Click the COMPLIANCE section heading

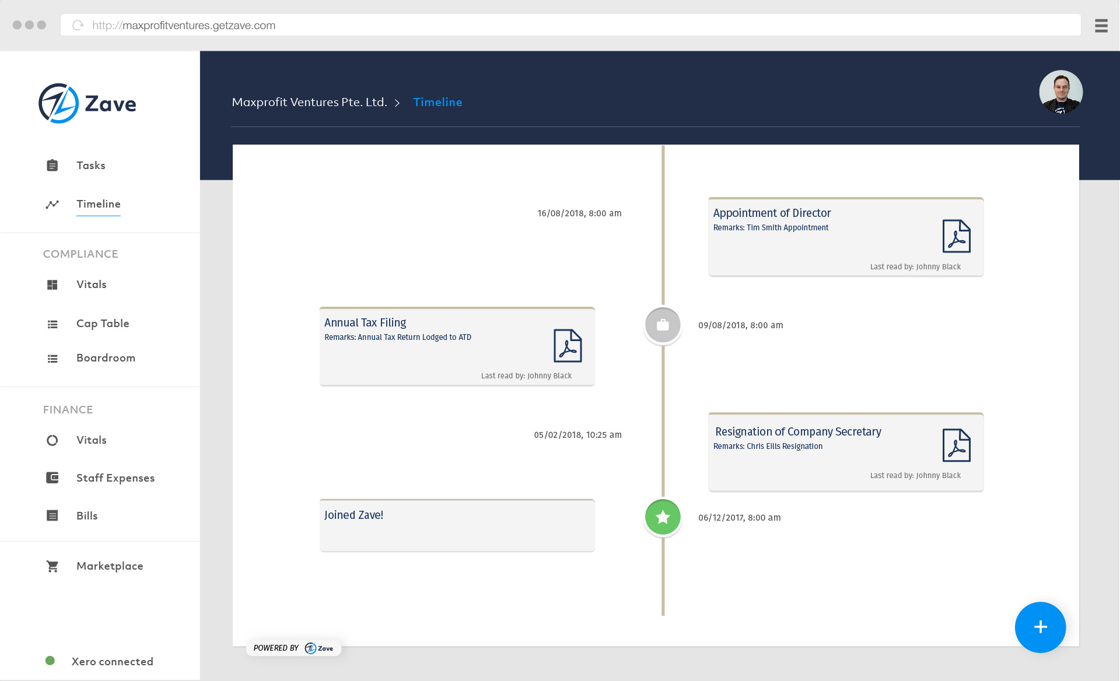pos(80,254)
